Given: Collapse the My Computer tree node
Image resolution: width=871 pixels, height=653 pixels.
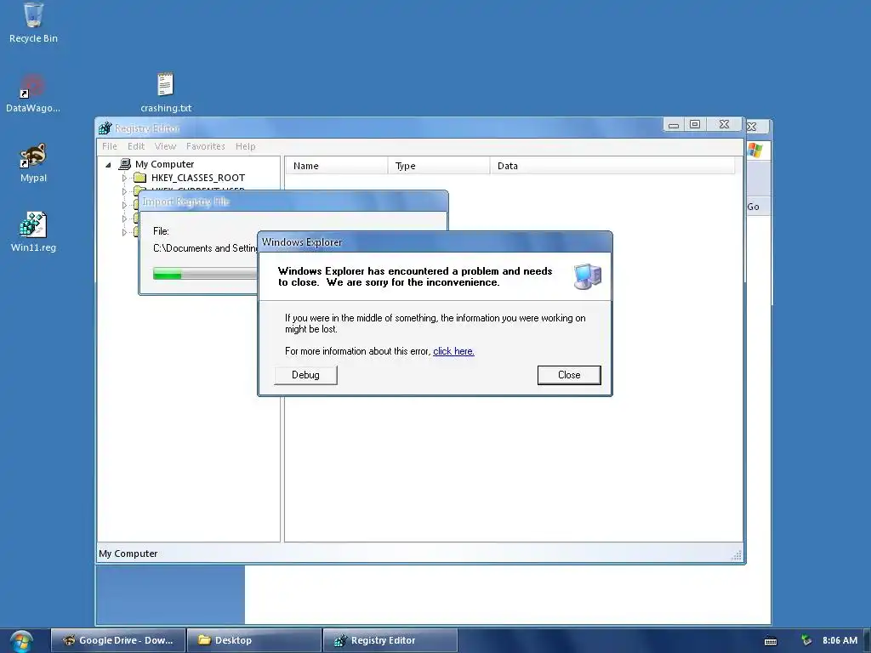Looking at the screenshot, I should coord(108,164).
